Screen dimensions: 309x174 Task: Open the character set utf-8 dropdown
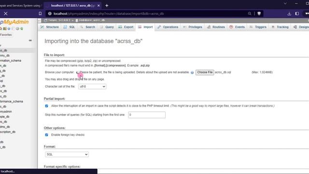coord(92,87)
